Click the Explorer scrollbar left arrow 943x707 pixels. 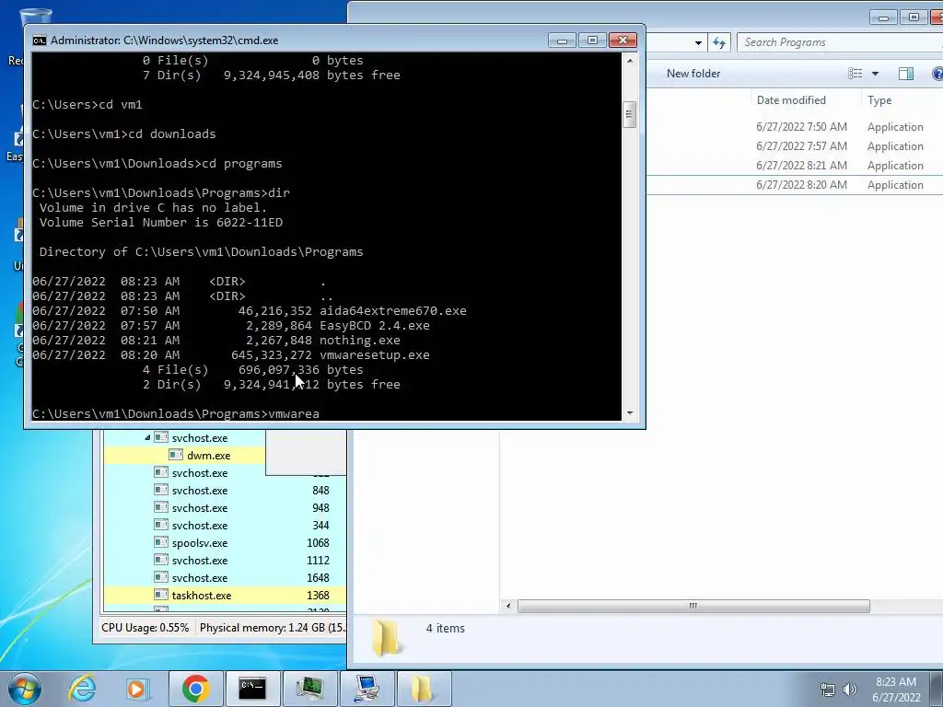coord(508,606)
